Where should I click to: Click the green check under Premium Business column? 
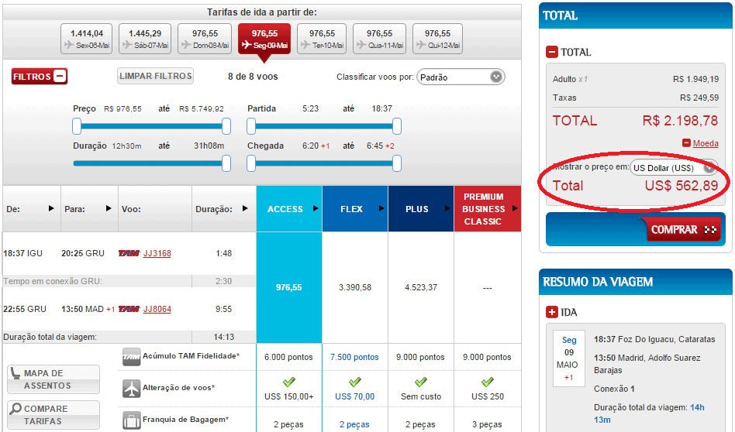coord(488,382)
